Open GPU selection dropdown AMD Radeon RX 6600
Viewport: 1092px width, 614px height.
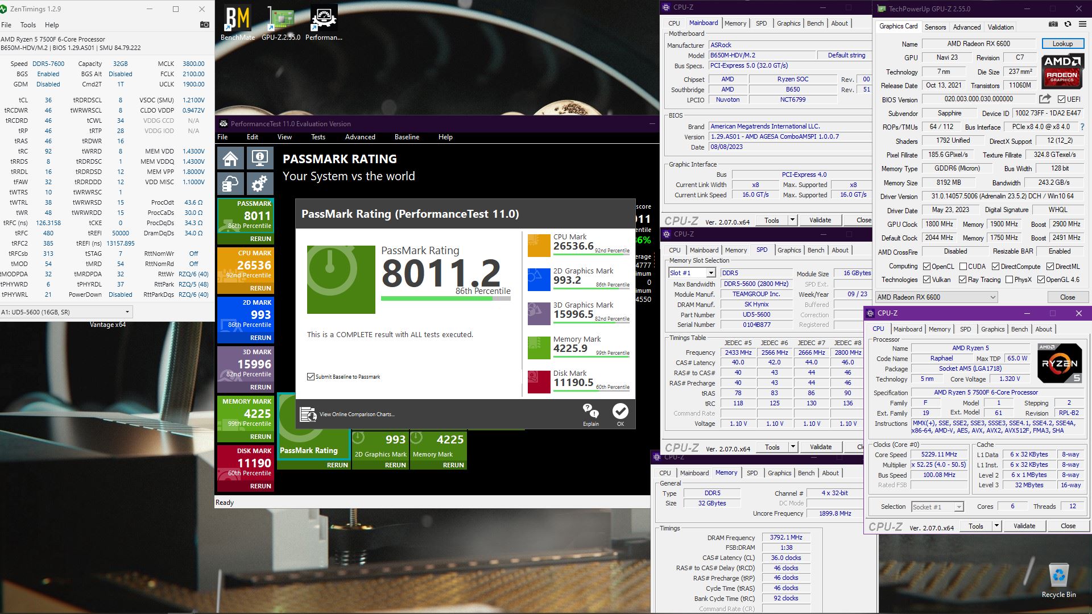tap(937, 297)
